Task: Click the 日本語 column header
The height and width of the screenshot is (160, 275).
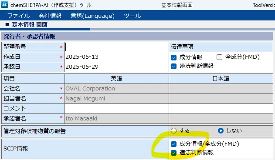Action: point(221,79)
